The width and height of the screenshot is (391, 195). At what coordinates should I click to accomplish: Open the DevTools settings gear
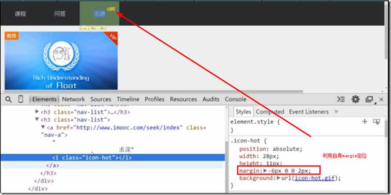click(355, 99)
